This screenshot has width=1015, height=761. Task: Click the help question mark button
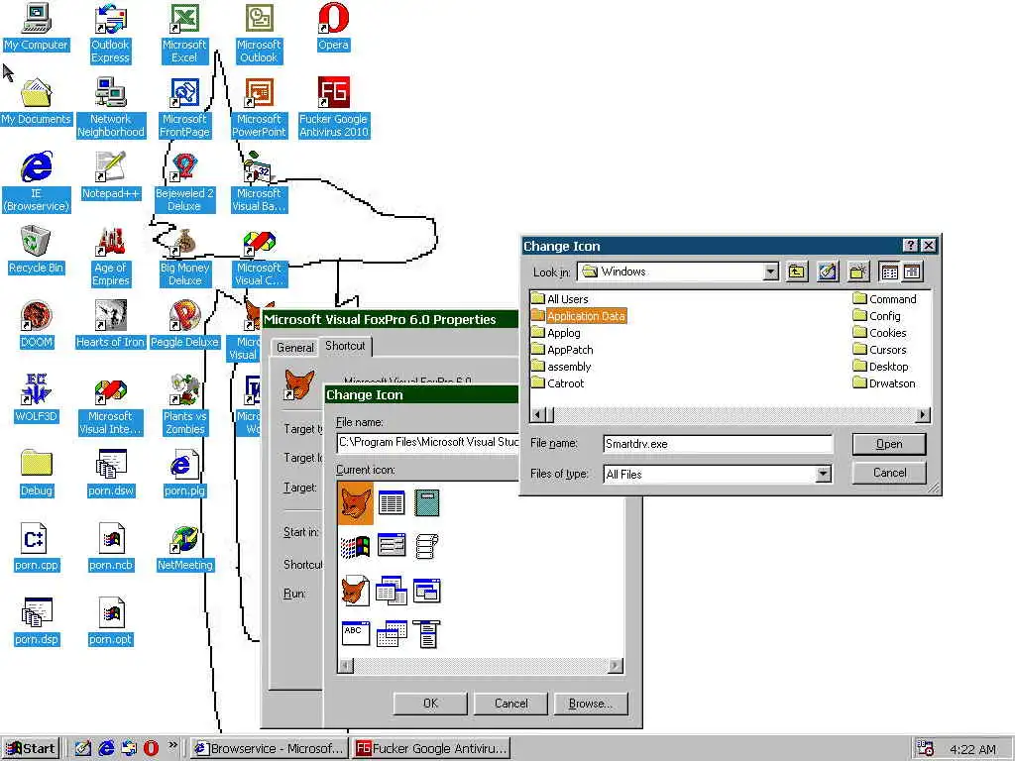pos(910,246)
